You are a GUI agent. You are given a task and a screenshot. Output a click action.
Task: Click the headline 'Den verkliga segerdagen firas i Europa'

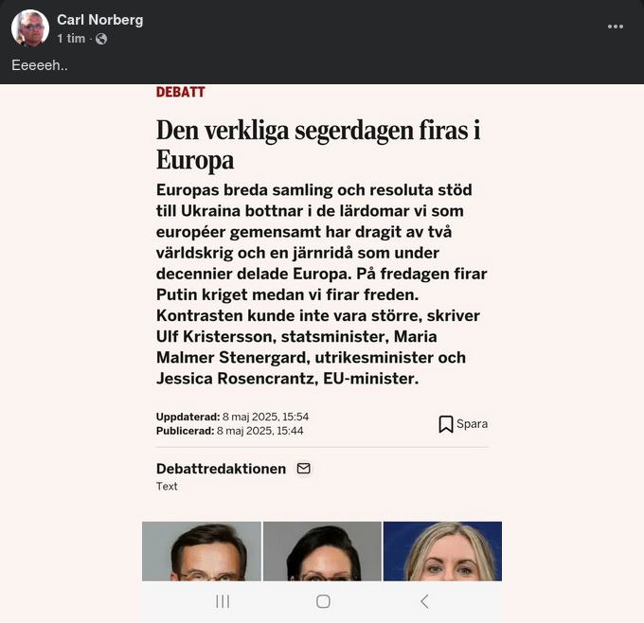point(318,145)
